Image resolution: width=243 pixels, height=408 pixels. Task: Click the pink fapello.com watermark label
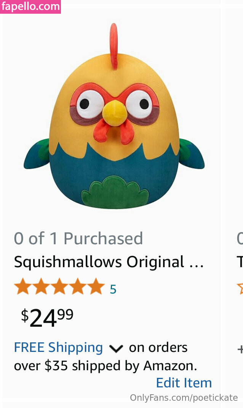click(30, 6)
